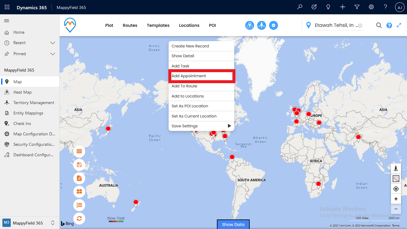Open the AJ user account avatar
The width and height of the screenshot is (407, 229).
[400, 7]
